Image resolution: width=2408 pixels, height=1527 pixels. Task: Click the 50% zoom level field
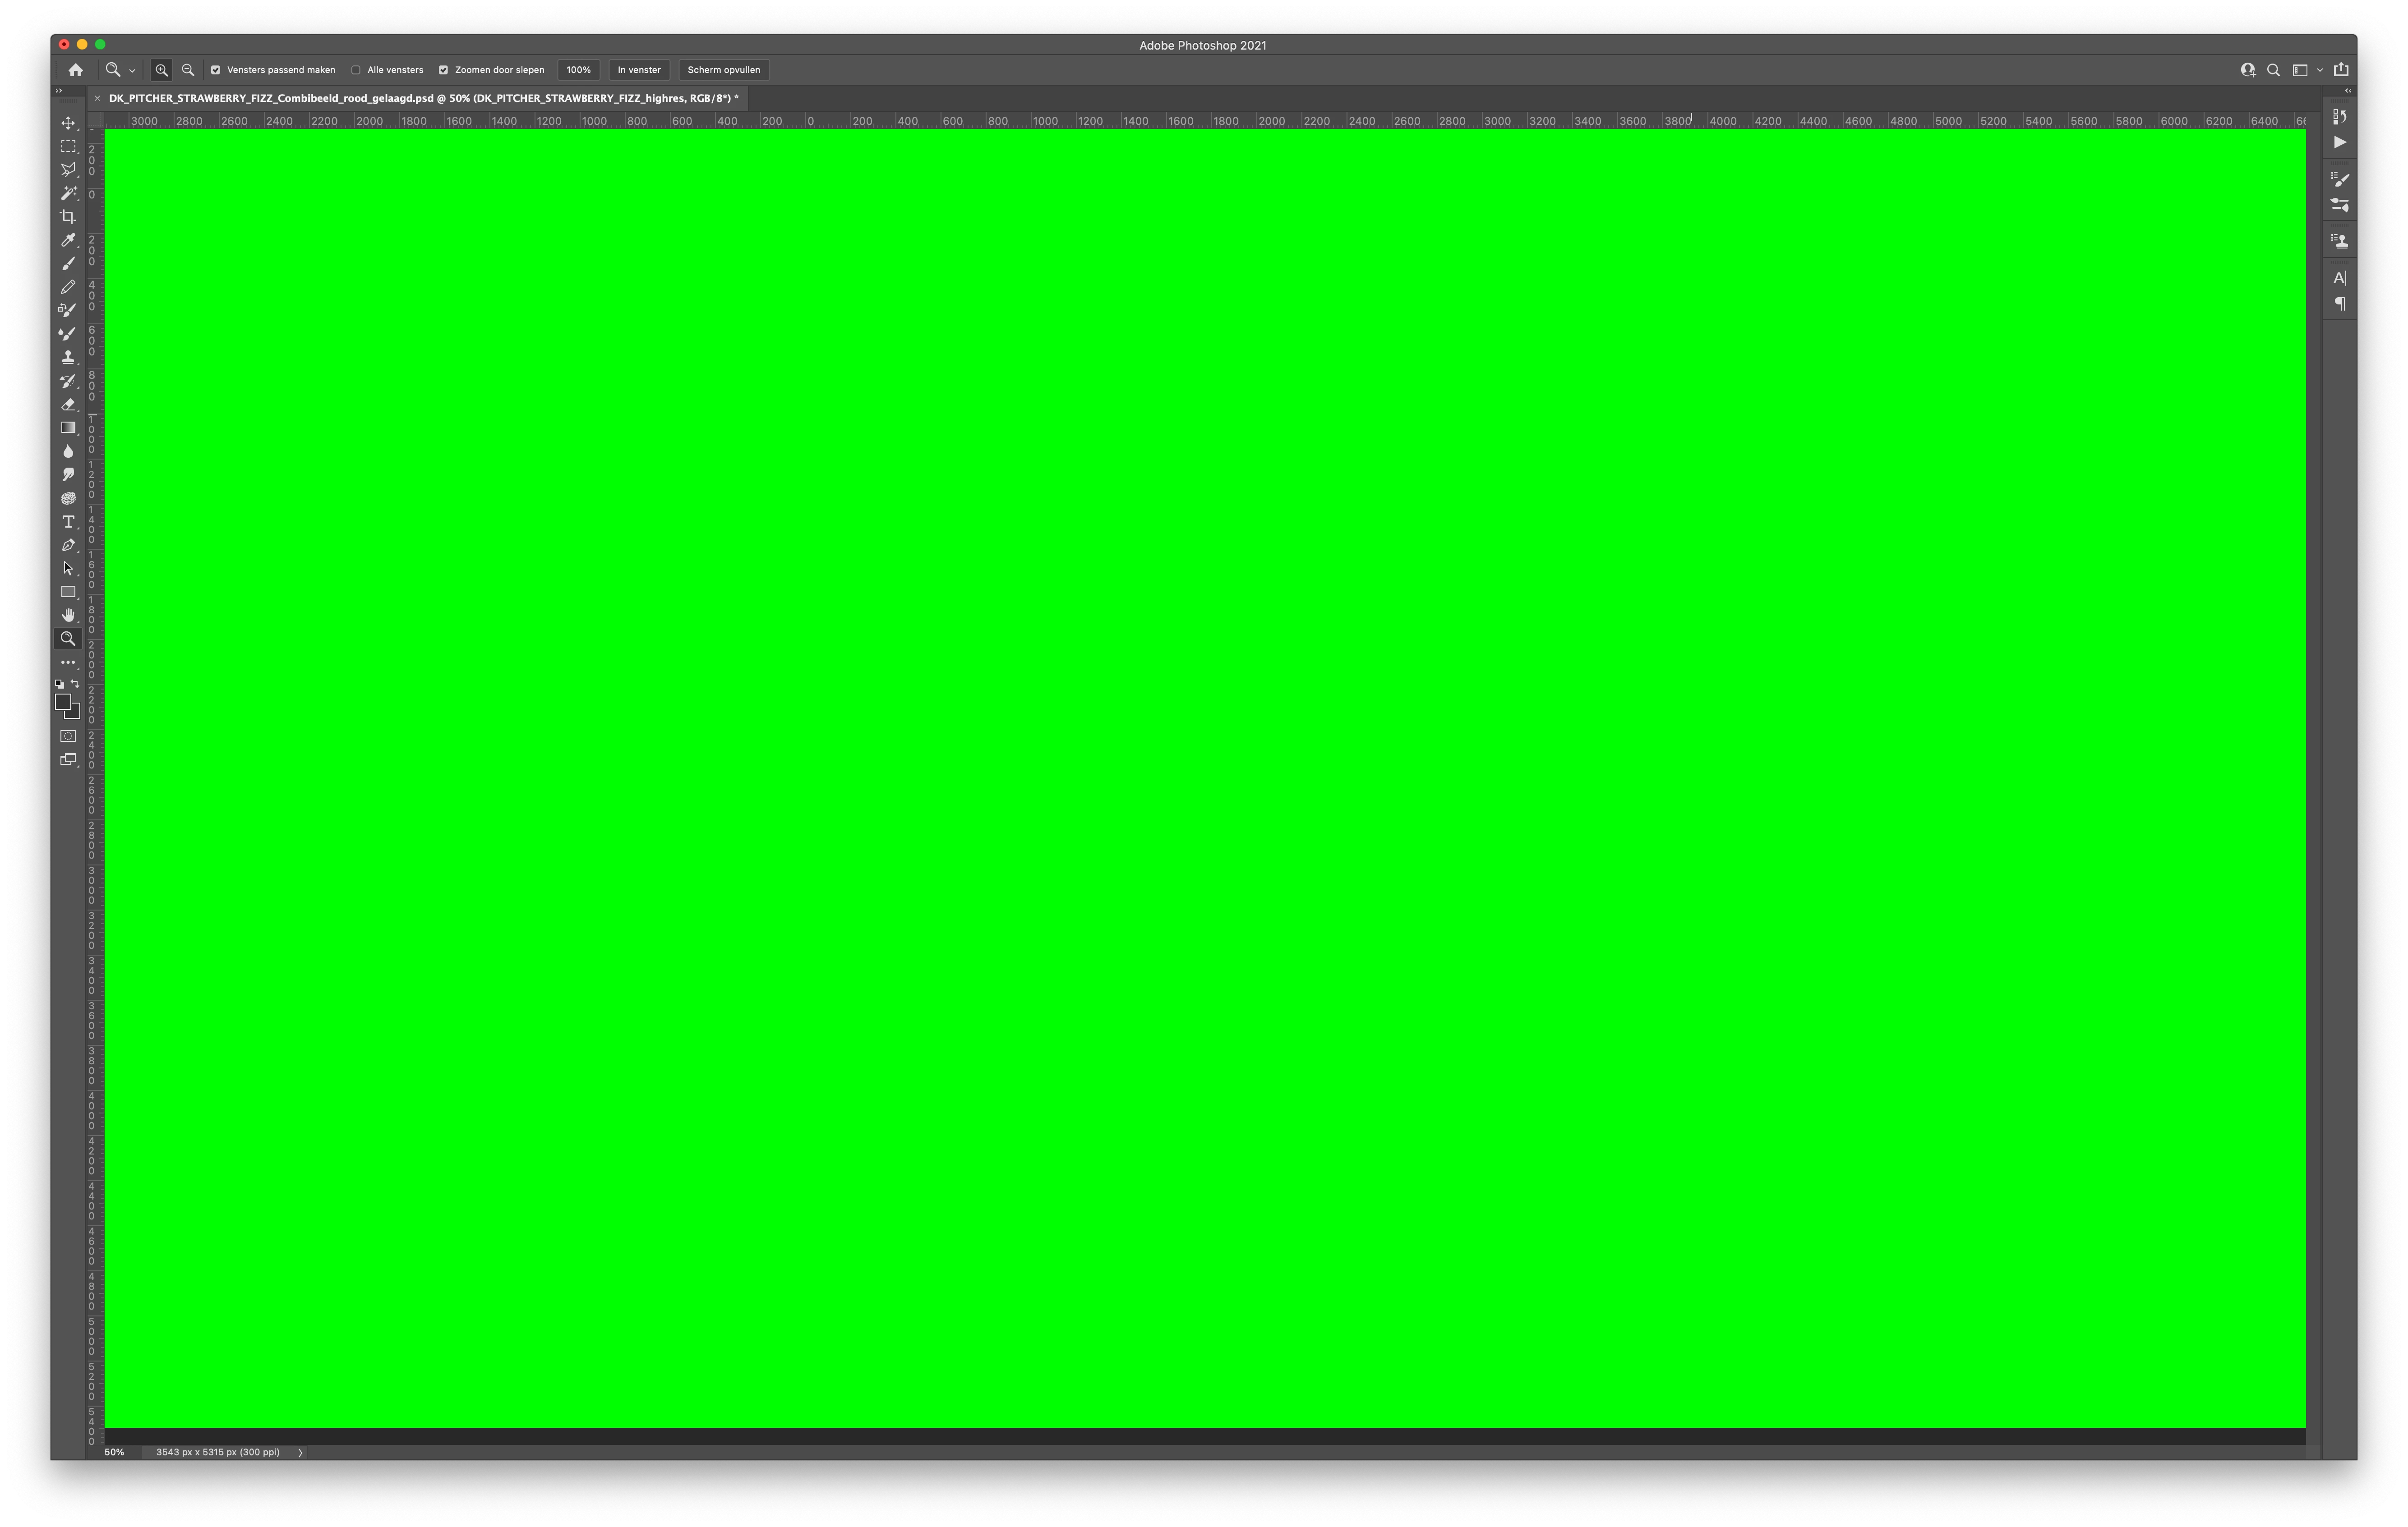coord(115,1452)
